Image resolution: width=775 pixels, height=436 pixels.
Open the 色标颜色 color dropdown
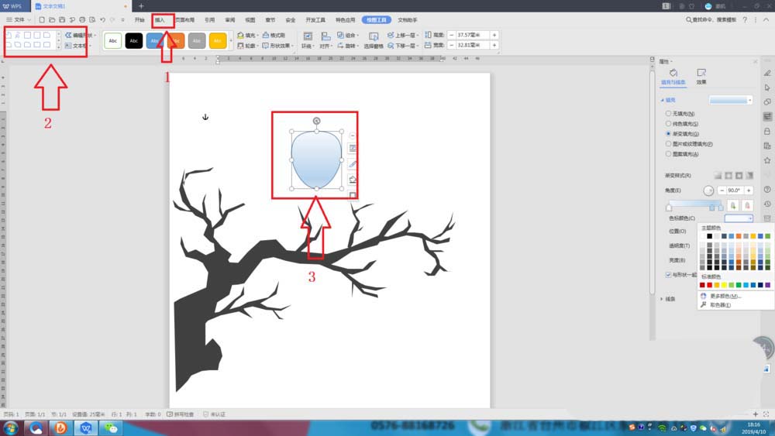pyautogui.click(x=739, y=218)
